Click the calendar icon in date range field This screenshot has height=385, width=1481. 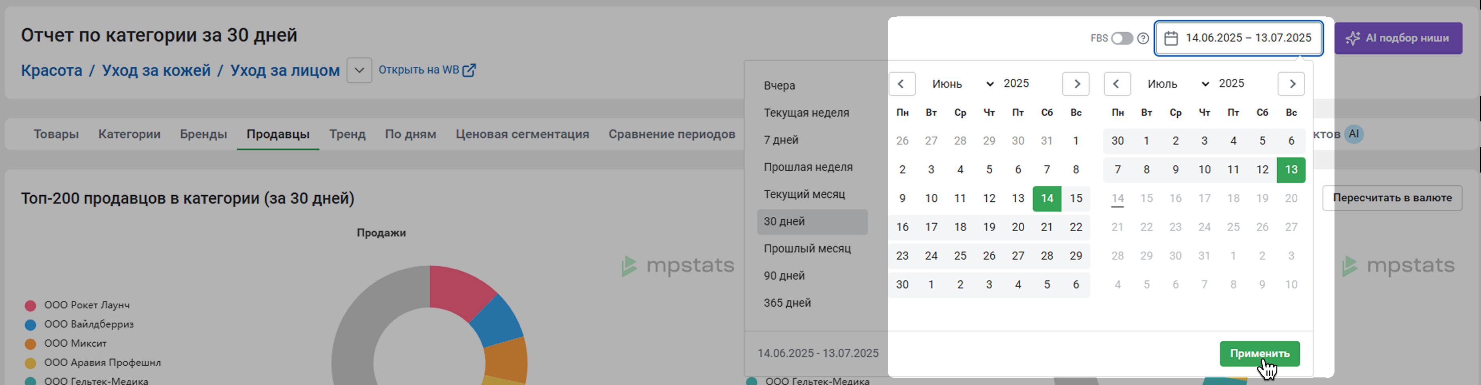pyautogui.click(x=1171, y=38)
